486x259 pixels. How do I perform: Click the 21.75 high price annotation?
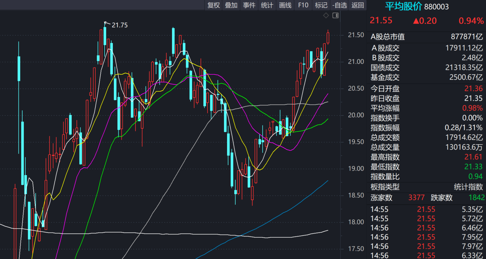[x=120, y=25]
